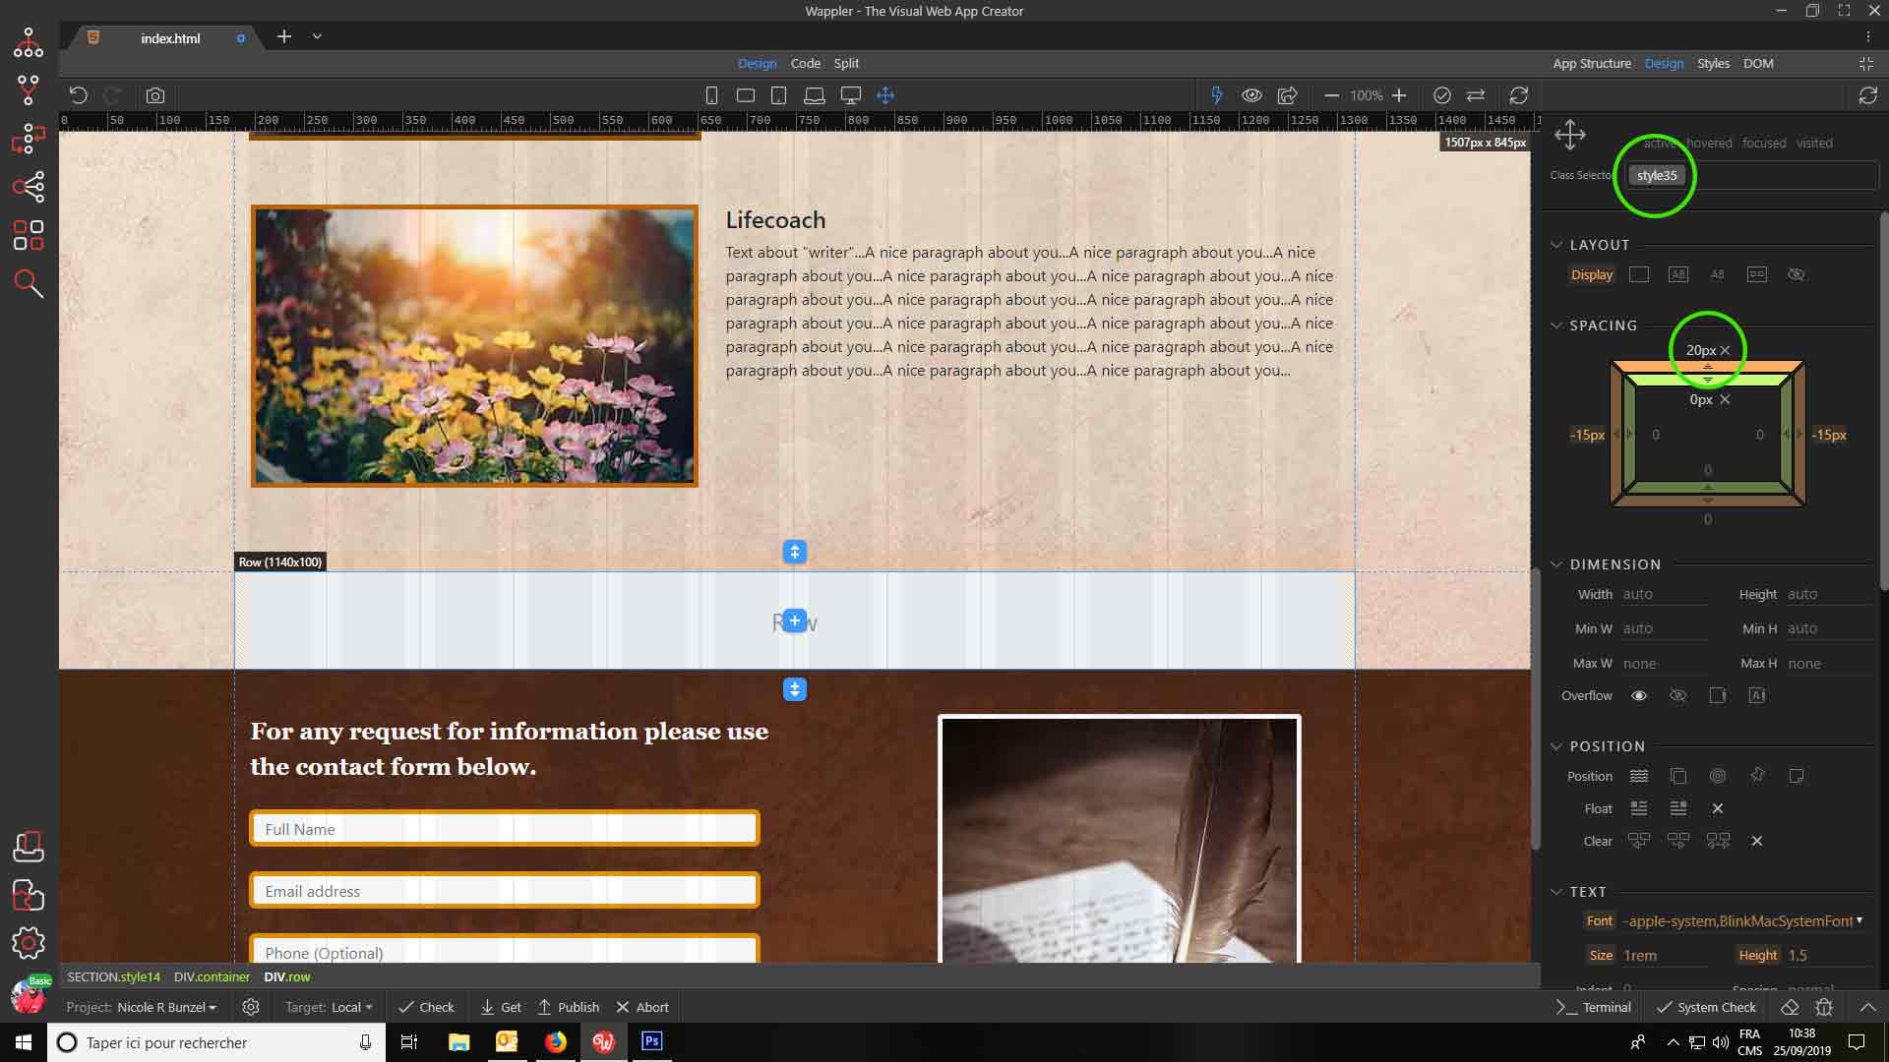
Task: Open the Server Connect share icon
Action: point(29,187)
